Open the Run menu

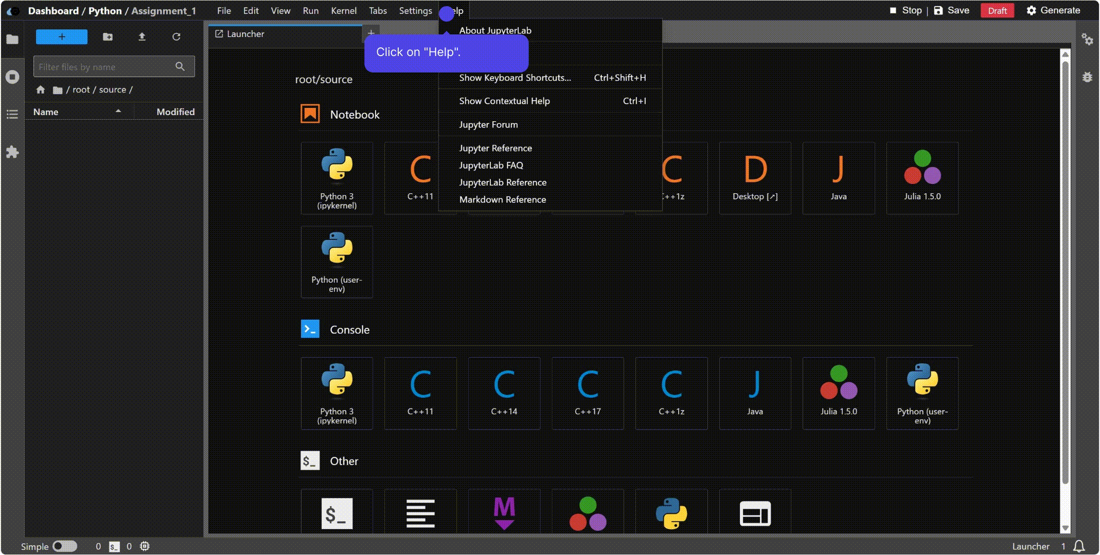311,10
